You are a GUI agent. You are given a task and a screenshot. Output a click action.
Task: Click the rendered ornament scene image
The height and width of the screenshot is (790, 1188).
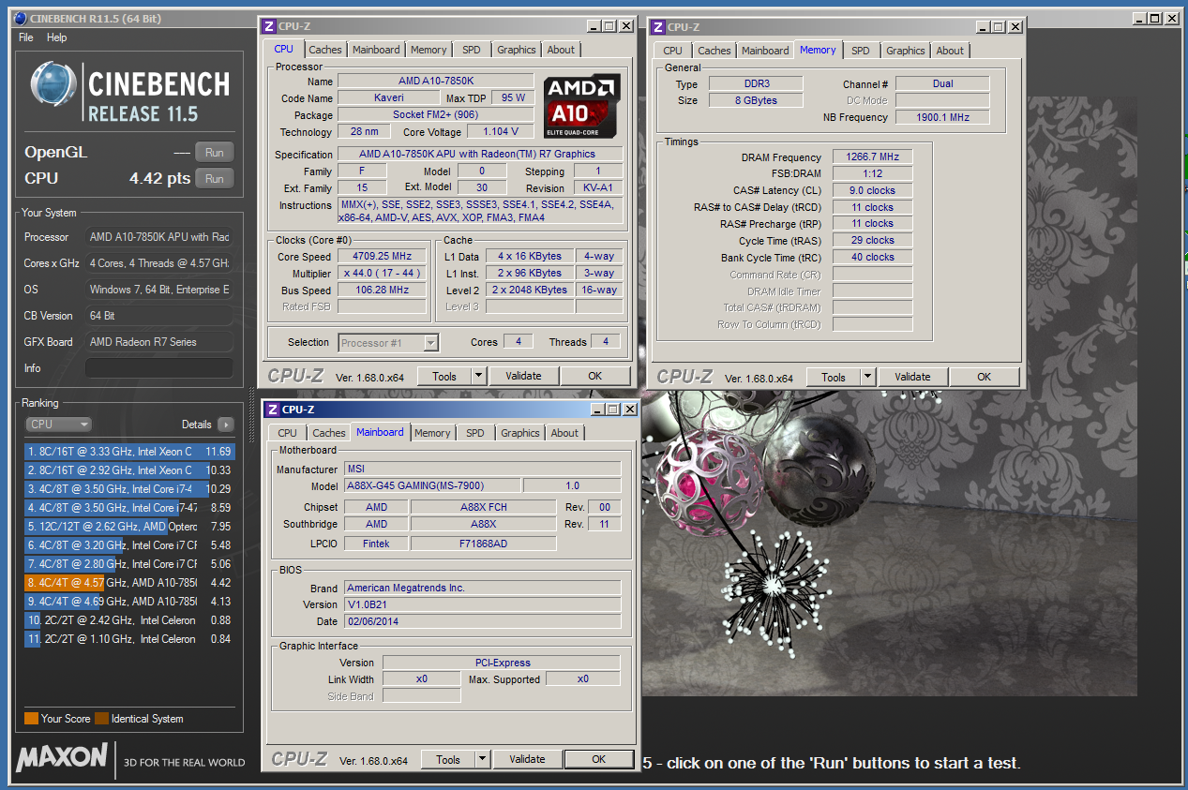889,395
